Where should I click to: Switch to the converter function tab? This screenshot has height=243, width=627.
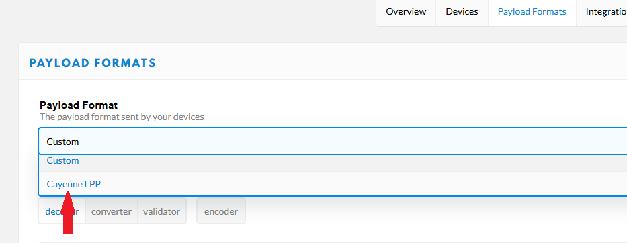point(111,211)
